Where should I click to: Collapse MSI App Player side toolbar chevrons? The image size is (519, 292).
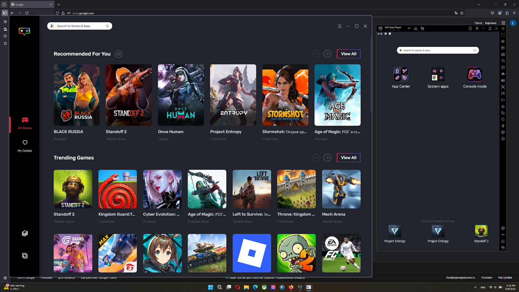click(x=503, y=29)
